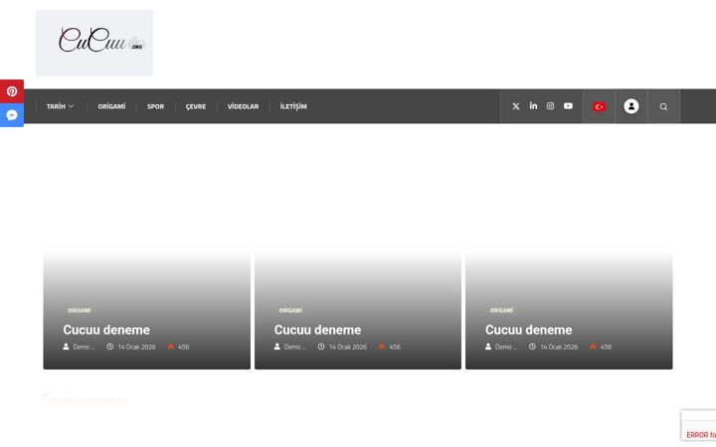Open the Instagram social link
This screenshot has height=447, width=716.
550,106
